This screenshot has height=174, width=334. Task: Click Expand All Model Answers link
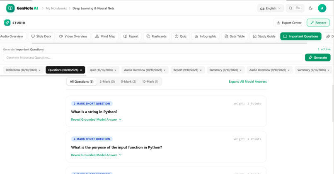tap(247, 81)
